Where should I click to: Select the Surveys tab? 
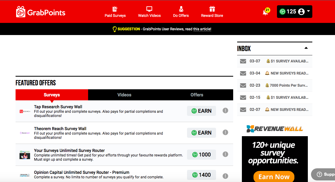52,95
